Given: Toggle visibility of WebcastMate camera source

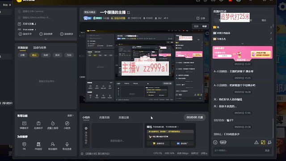Looking at the screenshot, I should [x=19, y=17].
